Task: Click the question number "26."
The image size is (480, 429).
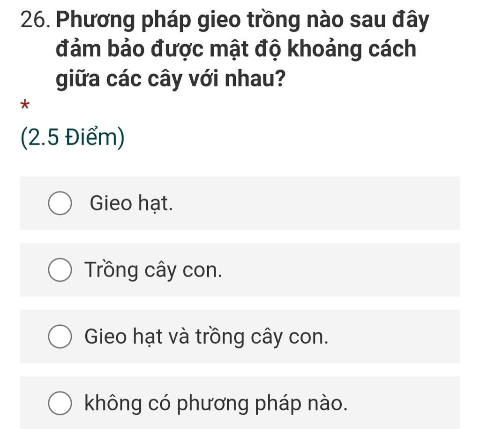Action: pos(36,20)
